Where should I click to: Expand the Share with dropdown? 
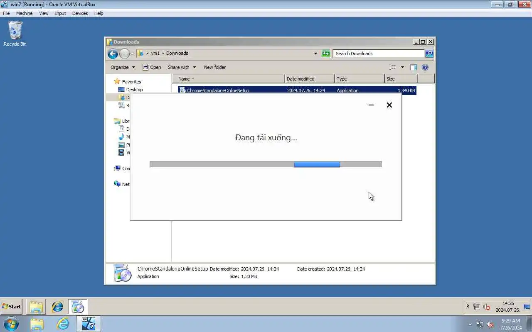point(182,67)
